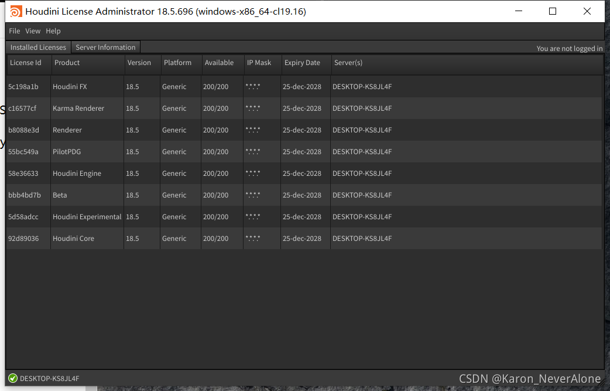Image resolution: width=610 pixels, height=391 pixels.
Task: Click the Houdini logo icon in title bar
Action: [16, 11]
